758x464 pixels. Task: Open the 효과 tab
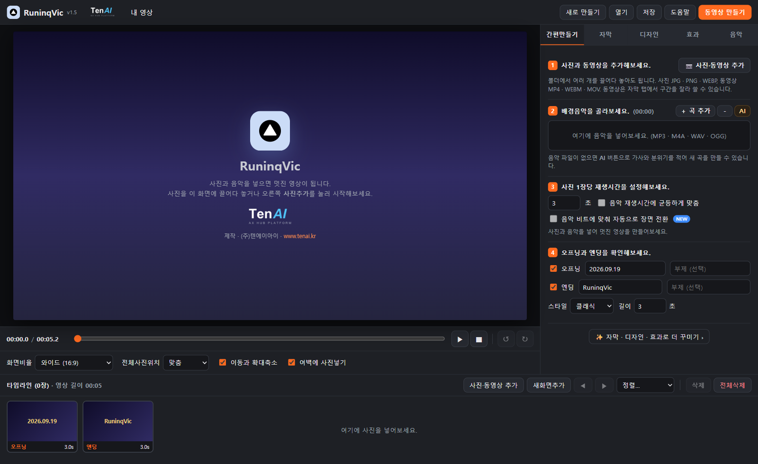[693, 35]
